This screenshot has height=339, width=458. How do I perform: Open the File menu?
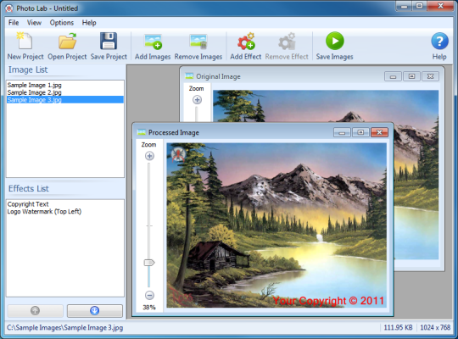(14, 23)
